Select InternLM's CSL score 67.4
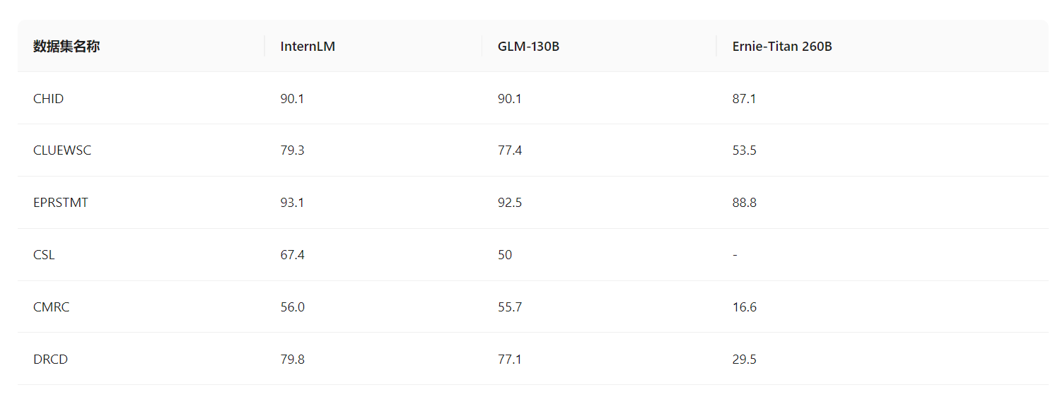Viewport: 1060px width, 404px height. 292,255
